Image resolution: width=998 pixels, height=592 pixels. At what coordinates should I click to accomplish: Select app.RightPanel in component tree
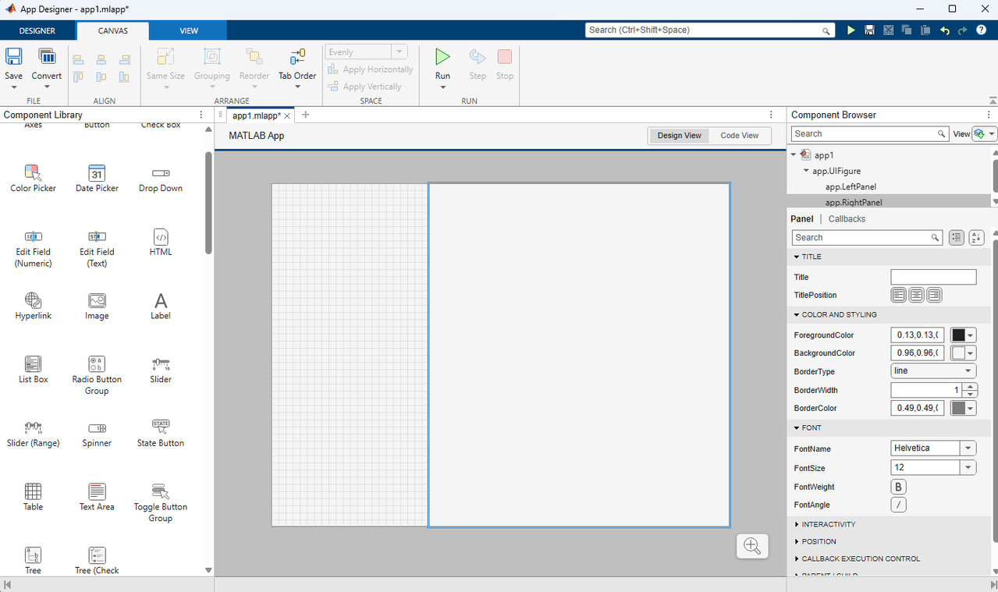click(853, 203)
